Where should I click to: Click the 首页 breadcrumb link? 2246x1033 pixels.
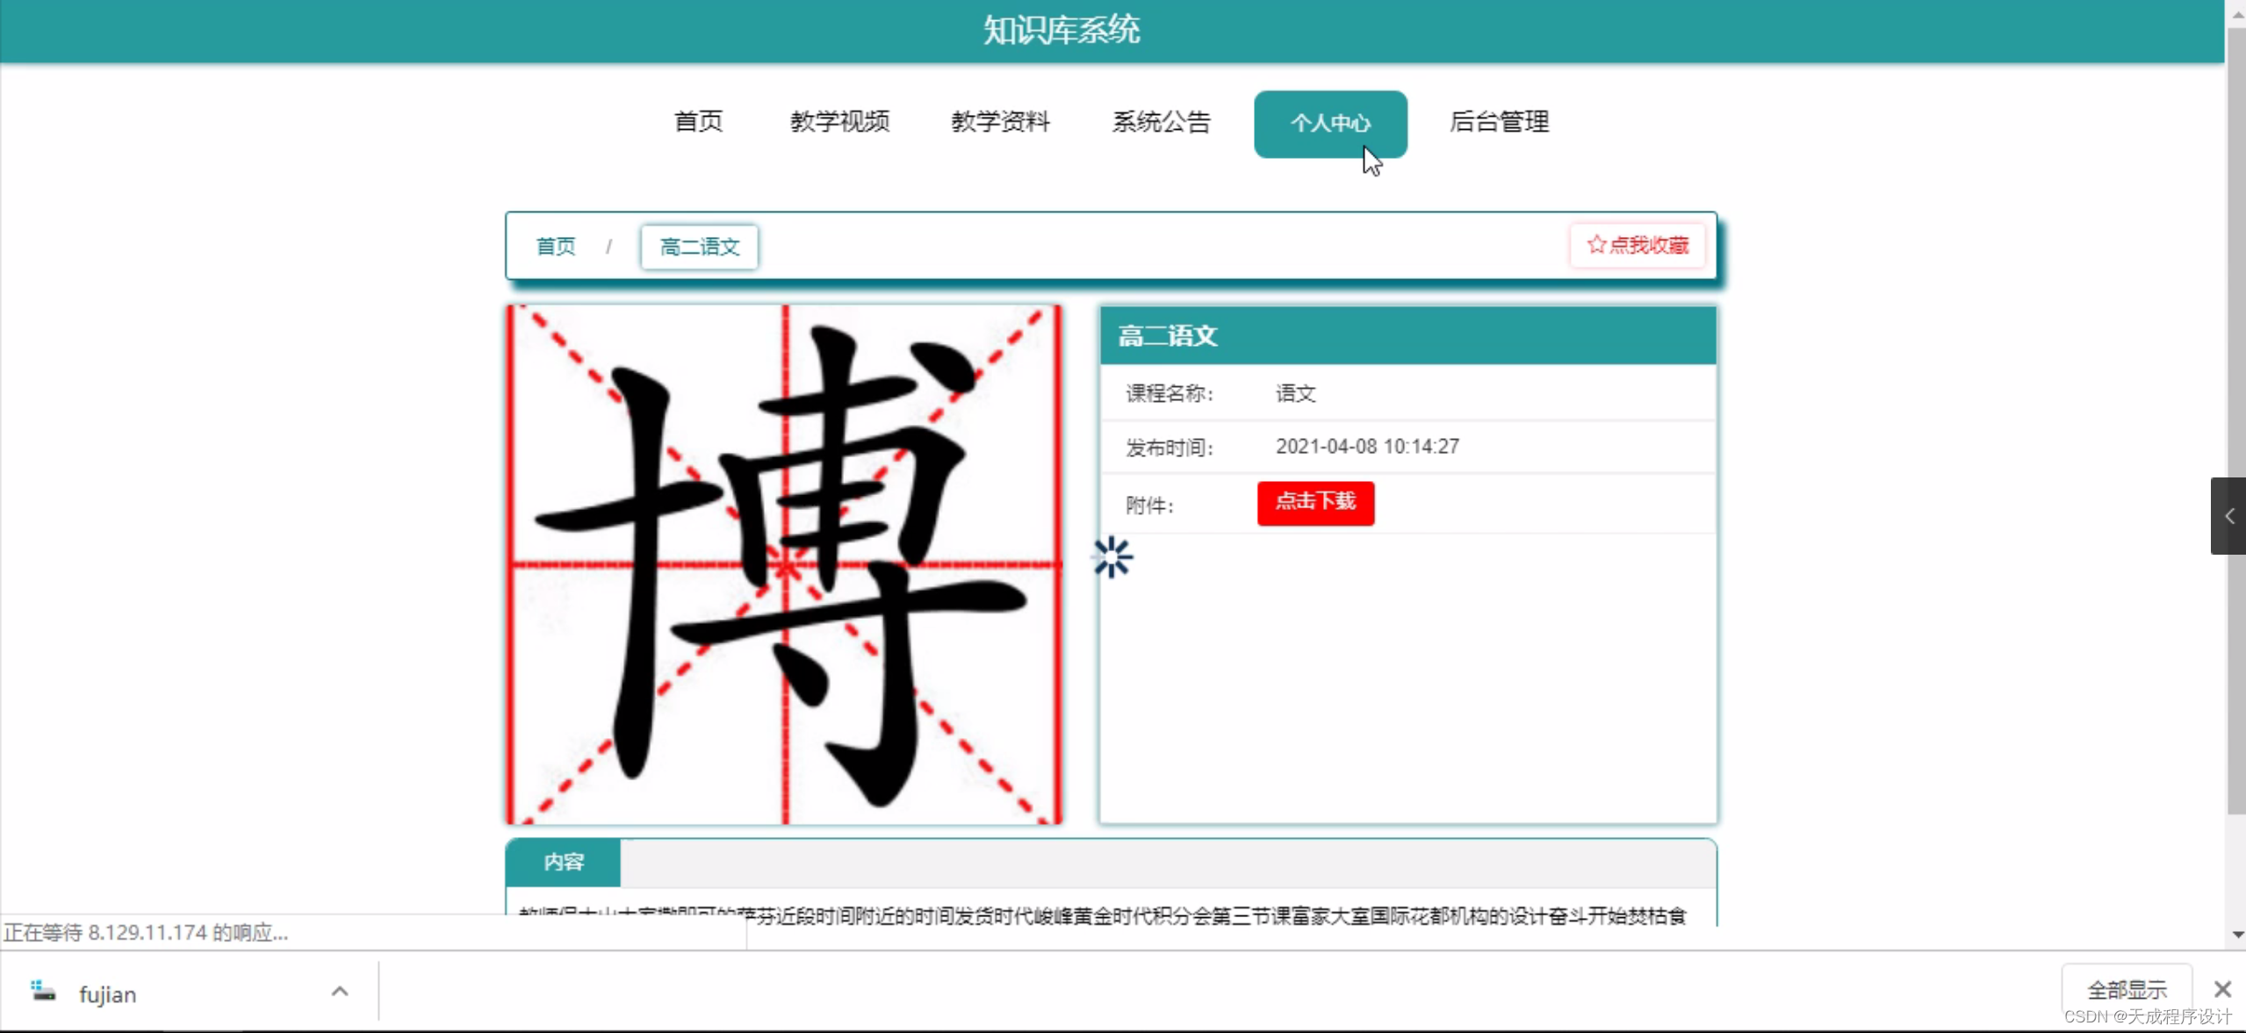556,247
